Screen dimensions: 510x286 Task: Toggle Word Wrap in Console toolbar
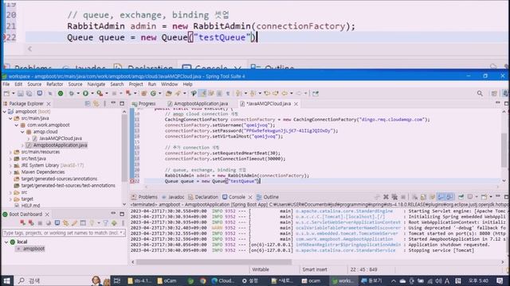432,197
